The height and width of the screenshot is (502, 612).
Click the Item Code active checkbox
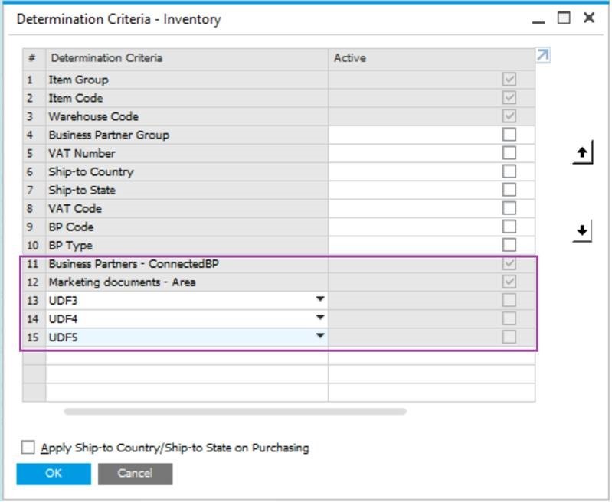coord(509,97)
